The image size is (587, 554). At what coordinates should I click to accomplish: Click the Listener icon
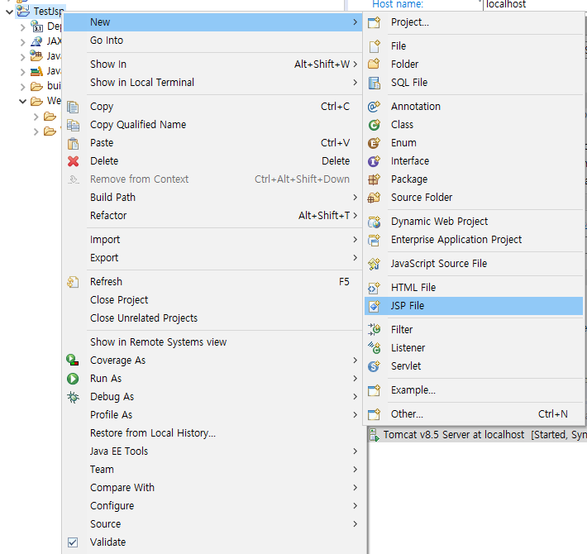point(374,348)
